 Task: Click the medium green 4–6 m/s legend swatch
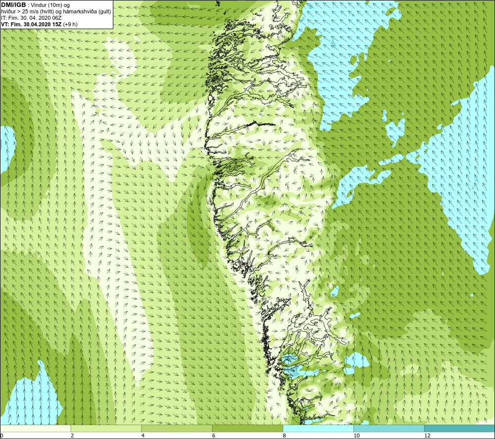[177, 428]
